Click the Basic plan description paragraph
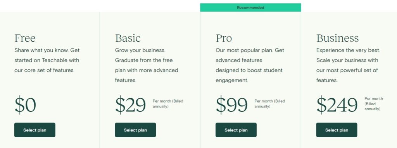The image size is (397, 148). 147,65
